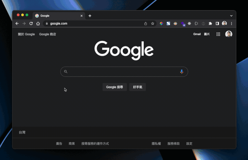Click the magnifier icon in search box

click(x=66, y=72)
